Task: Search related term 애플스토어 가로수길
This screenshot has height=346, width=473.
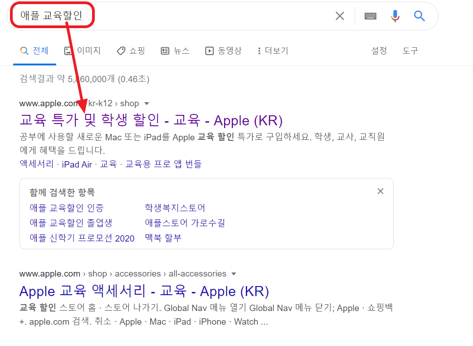Action: click(x=185, y=223)
